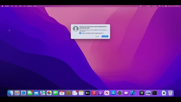This screenshot has width=181, height=102.
Task: Click the Wi-Fi status icon
Action: (160, 6)
